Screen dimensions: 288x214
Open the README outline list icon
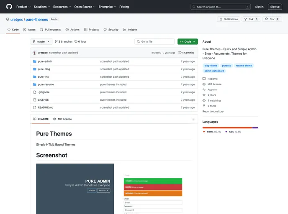click(x=193, y=119)
